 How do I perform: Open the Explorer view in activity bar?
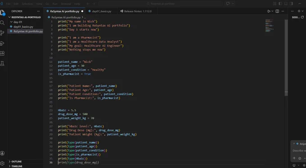2,13
